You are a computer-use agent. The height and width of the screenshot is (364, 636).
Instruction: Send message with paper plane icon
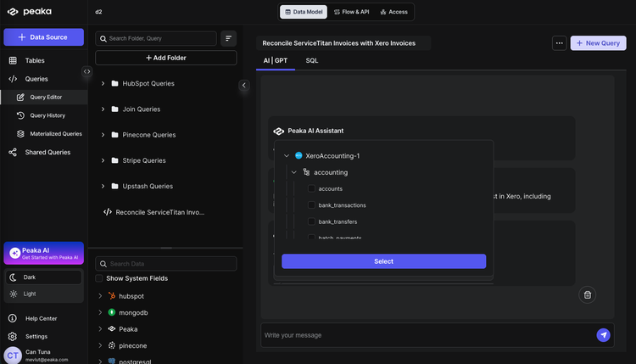[603, 335]
